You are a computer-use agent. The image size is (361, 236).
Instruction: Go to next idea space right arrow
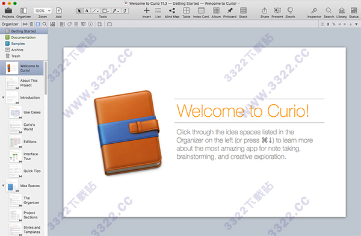pos(345,24)
